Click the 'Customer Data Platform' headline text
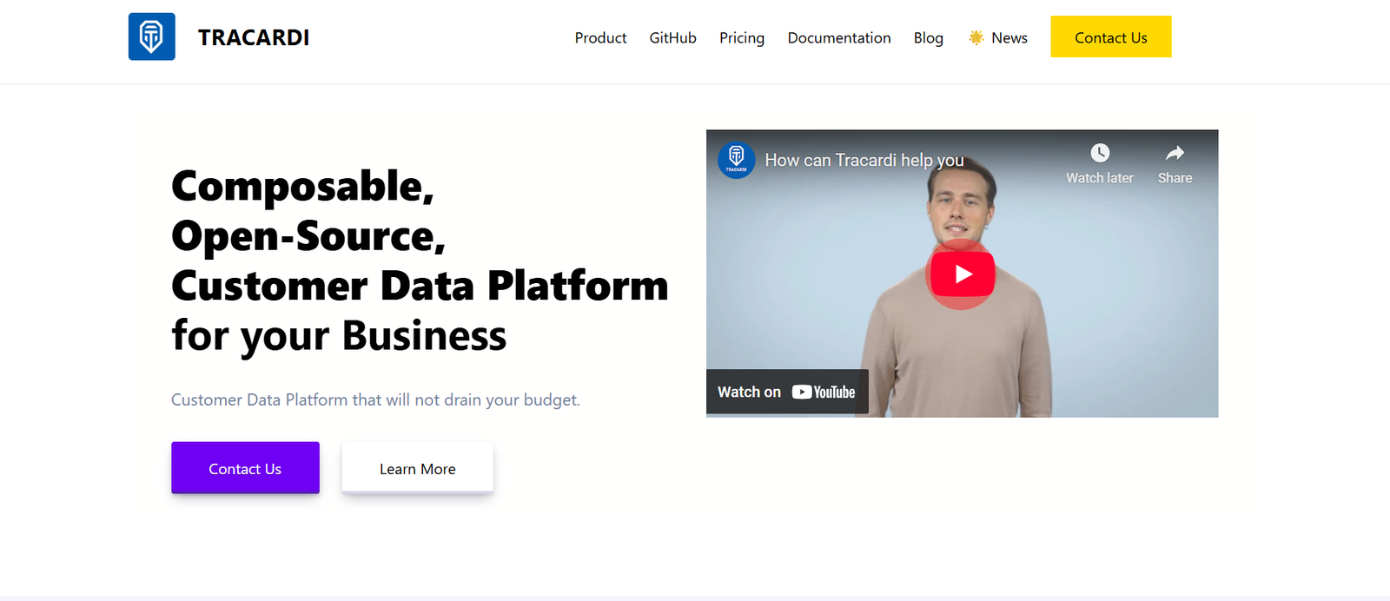1390x601 pixels. (x=420, y=286)
